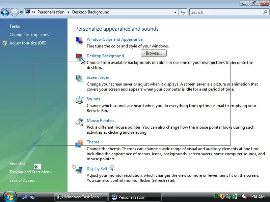Click the Mouse Pointers mouse icon
The width and height of the screenshot is (270, 202).
point(79,122)
